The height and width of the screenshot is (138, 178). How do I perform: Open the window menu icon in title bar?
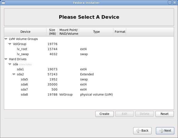pos(3,2)
